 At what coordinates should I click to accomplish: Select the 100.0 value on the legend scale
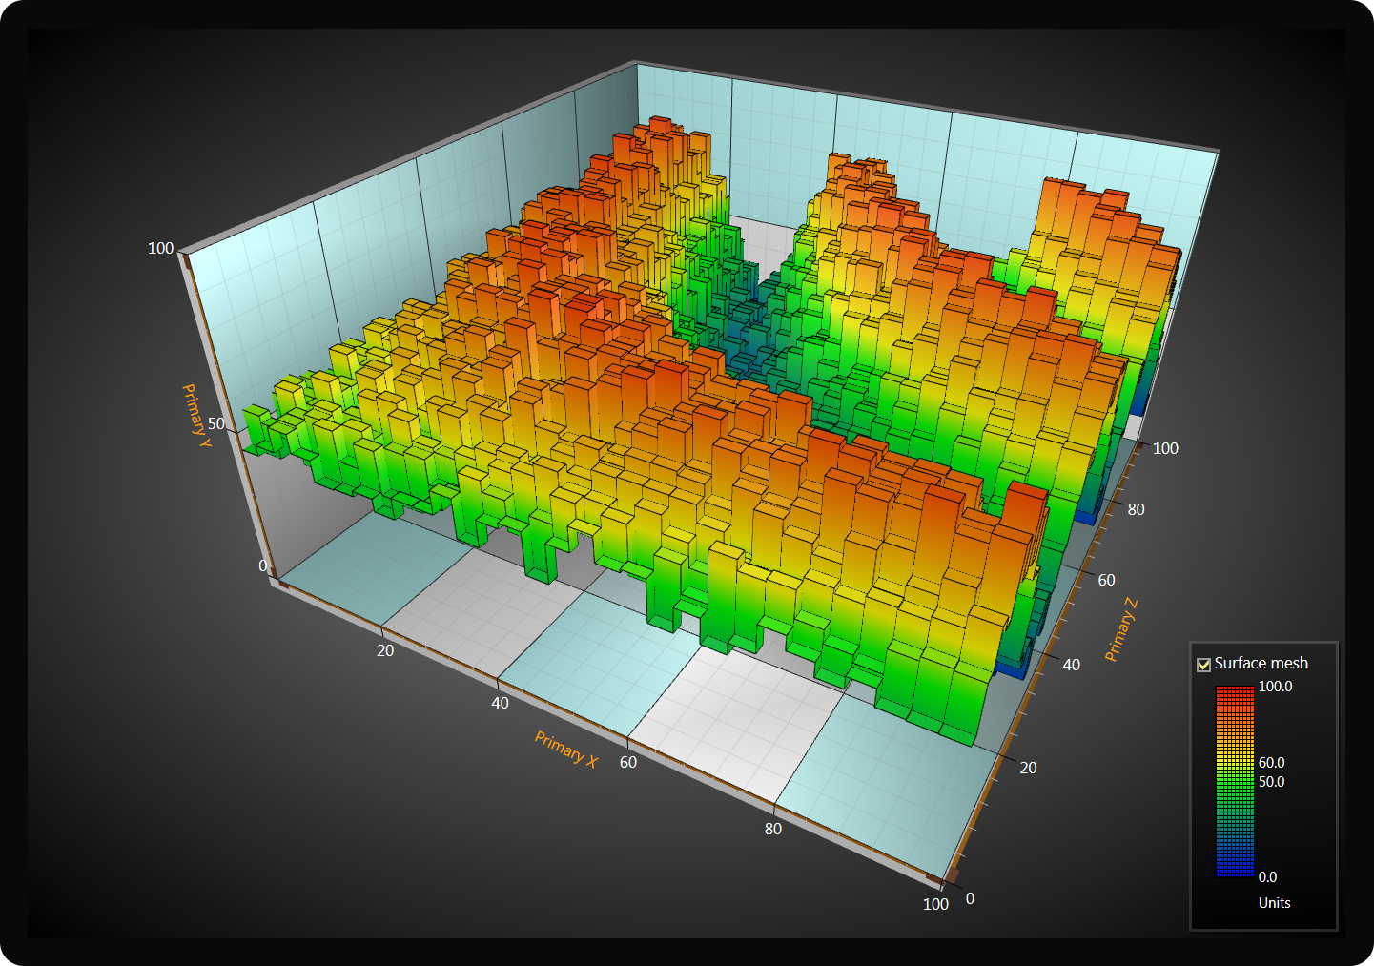(1275, 687)
